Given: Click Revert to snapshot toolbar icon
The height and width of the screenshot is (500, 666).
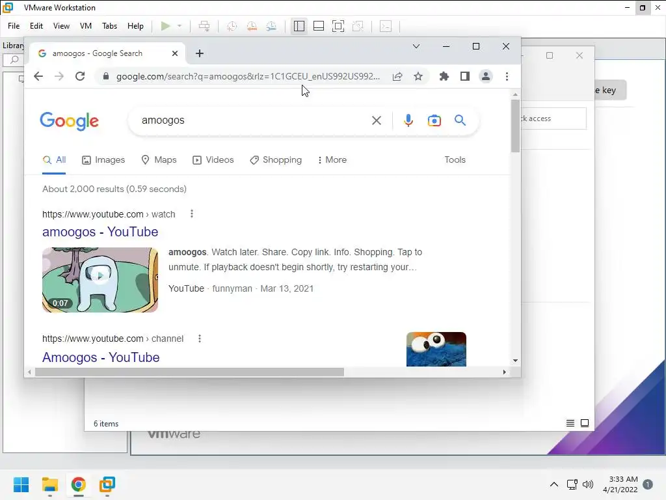Looking at the screenshot, I should (x=252, y=26).
